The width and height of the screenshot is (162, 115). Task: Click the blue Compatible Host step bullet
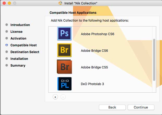[x=7, y=45]
